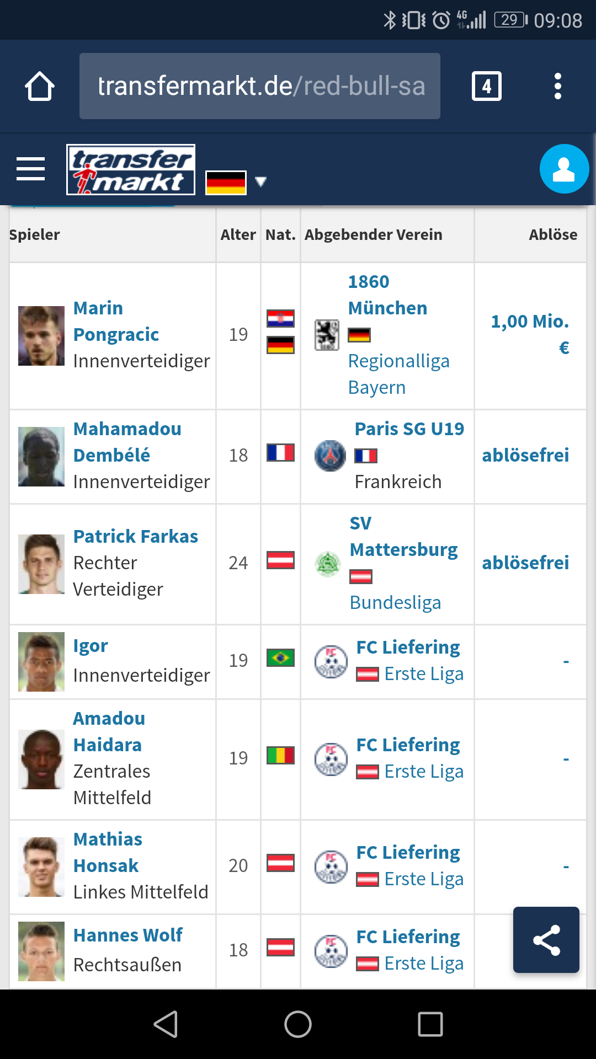596x1059 pixels.
Task: Open Regionalliga Bayern league link
Action: (x=399, y=374)
